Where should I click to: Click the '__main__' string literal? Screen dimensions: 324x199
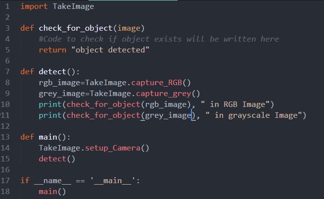[x=113, y=181]
